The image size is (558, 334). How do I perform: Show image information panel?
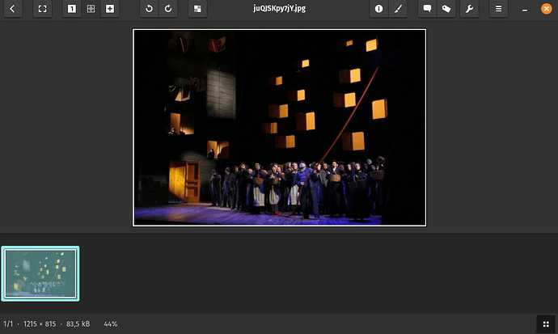(378, 9)
